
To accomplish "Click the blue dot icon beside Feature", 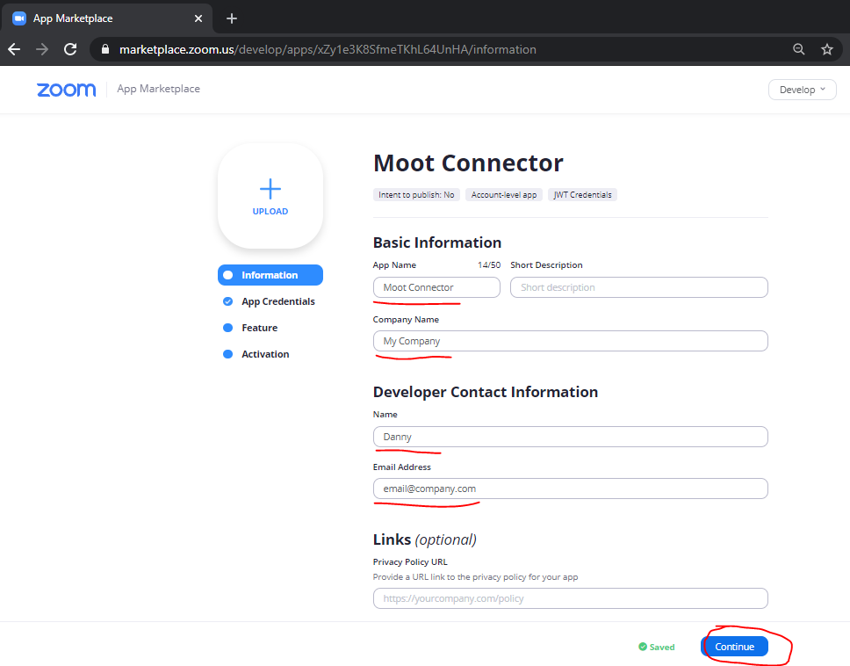I will [x=227, y=328].
